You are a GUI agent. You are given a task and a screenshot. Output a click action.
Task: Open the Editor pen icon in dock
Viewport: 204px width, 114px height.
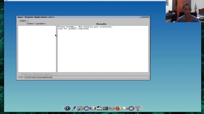(74, 108)
